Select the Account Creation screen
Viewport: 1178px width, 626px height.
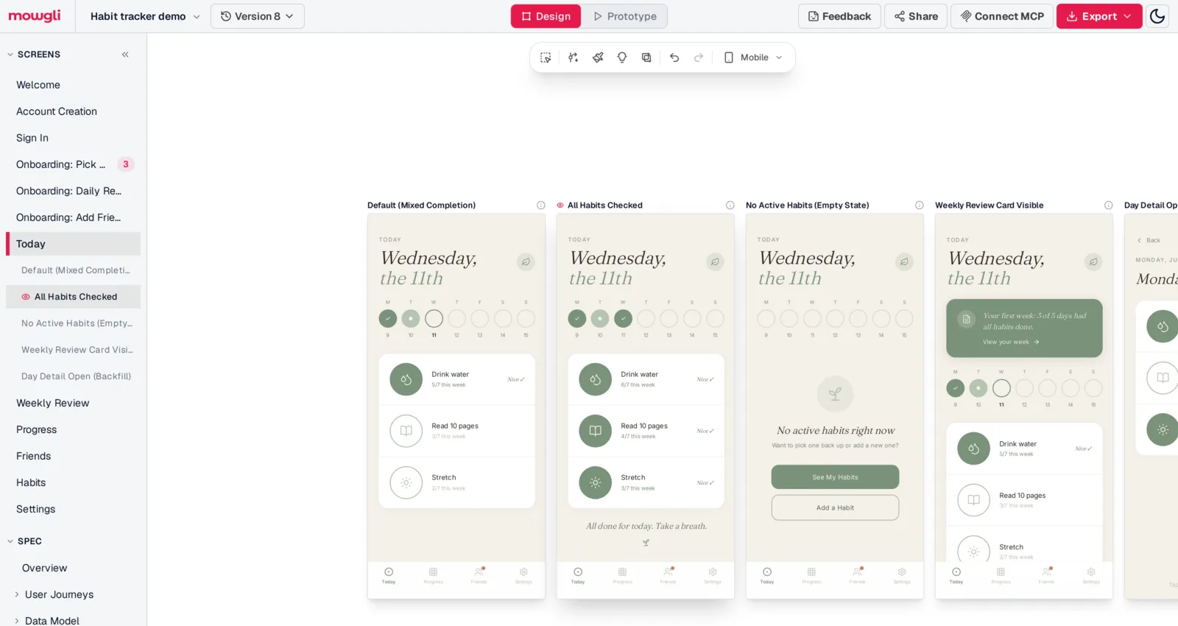point(73,111)
